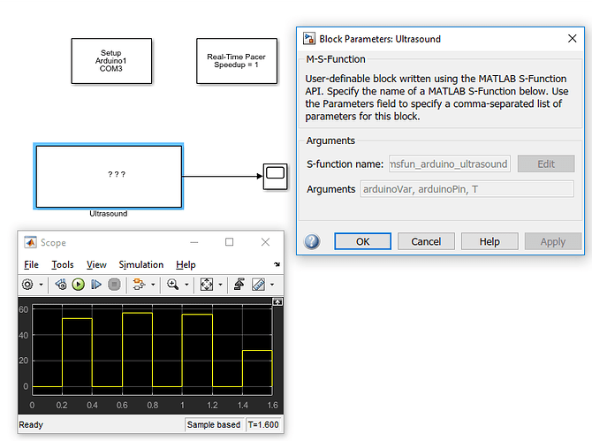Minimize the Scope window
The height and width of the screenshot is (441, 592).
pyautogui.click(x=194, y=242)
